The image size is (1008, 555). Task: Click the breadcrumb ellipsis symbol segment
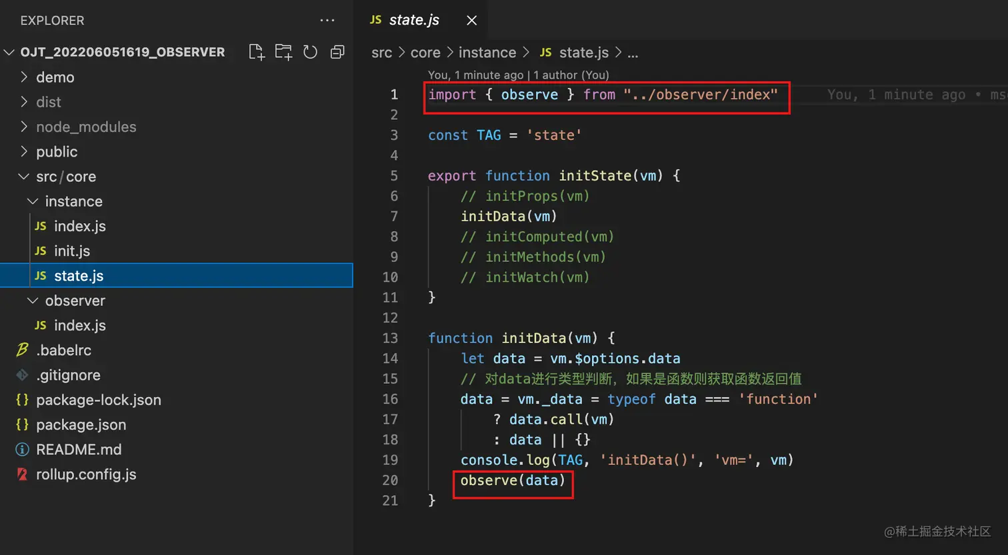pyautogui.click(x=633, y=53)
